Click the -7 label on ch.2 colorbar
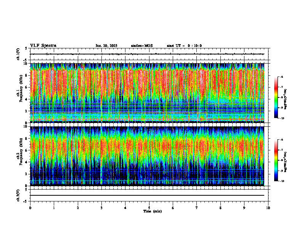The image size is (302, 233). 281,150
